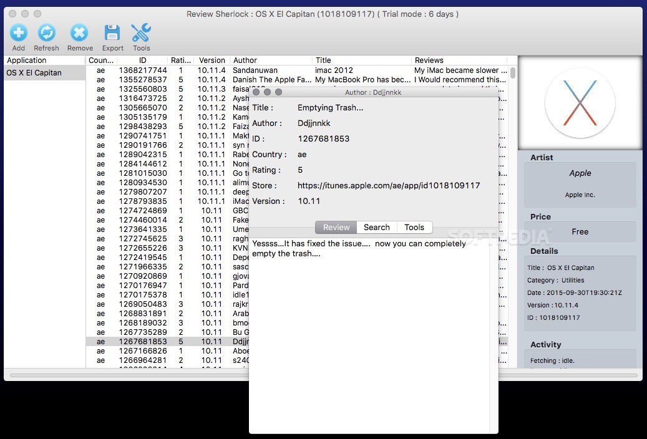Click 'Category : Utilities' in Details
The height and width of the screenshot is (439, 647).
[x=555, y=280]
